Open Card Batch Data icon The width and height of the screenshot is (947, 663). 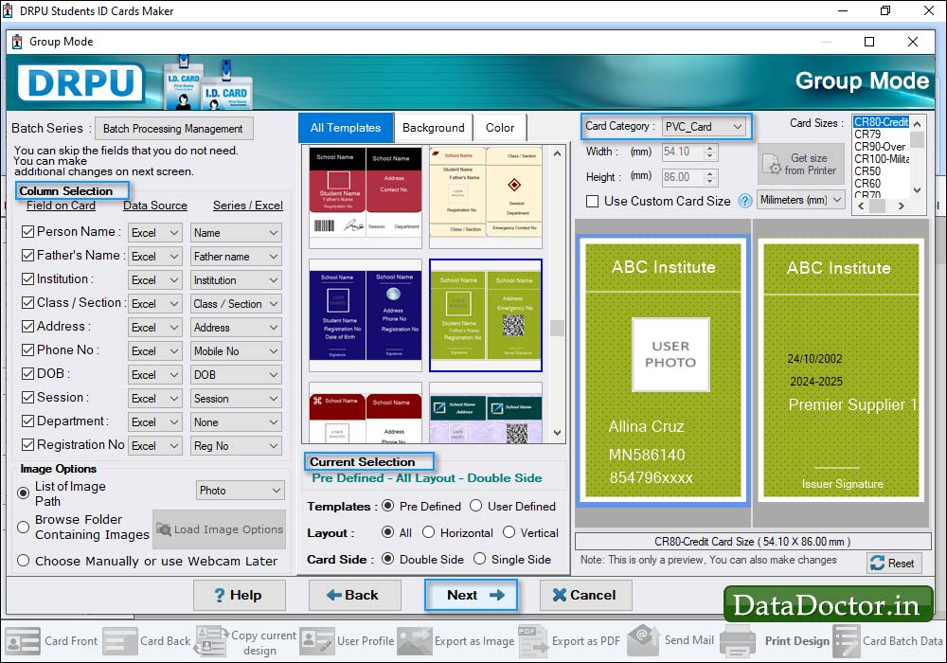[x=846, y=641]
